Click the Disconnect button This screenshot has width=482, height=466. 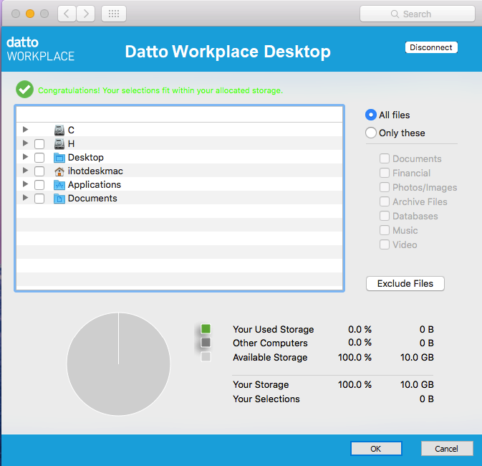[x=431, y=47]
